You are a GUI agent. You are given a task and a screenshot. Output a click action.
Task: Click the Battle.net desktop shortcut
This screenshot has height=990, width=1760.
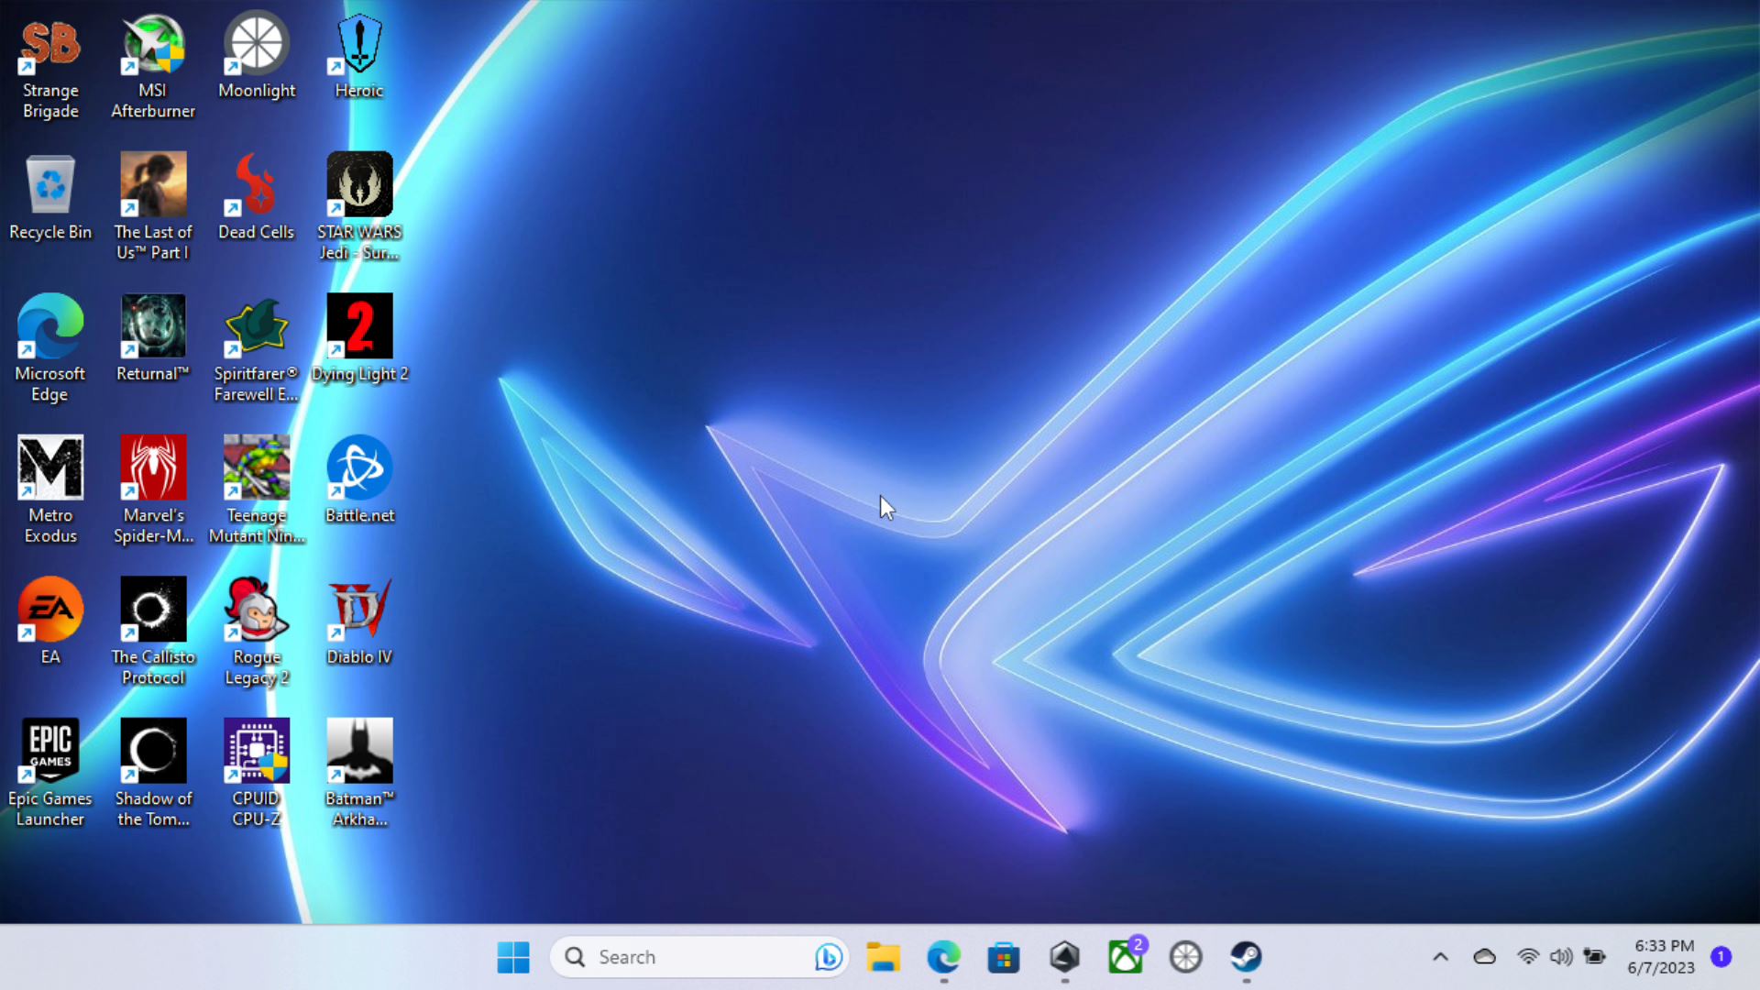[x=359, y=469]
